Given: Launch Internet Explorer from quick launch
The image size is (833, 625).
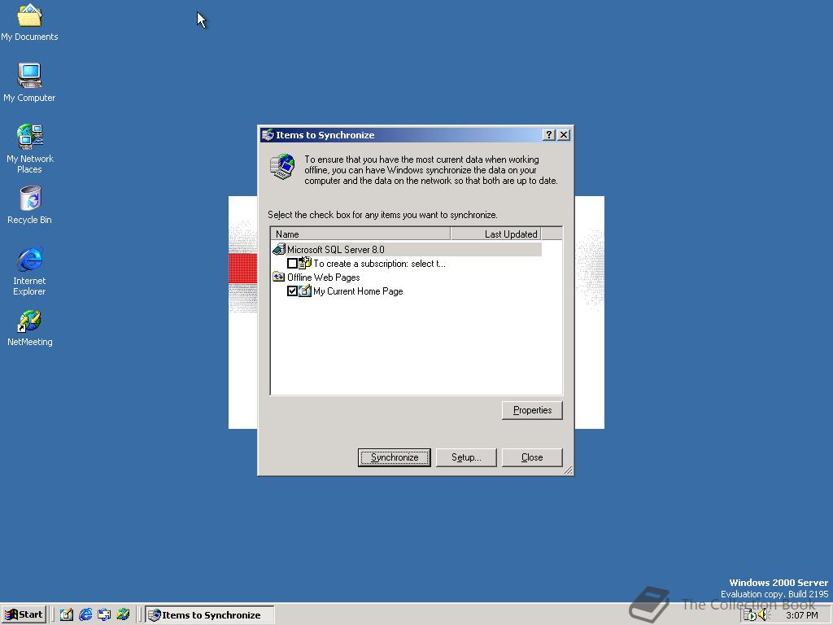Looking at the screenshot, I should [x=85, y=614].
